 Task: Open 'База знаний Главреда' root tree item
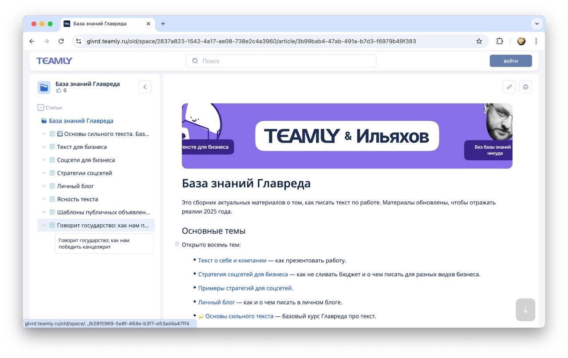tap(81, 121)
